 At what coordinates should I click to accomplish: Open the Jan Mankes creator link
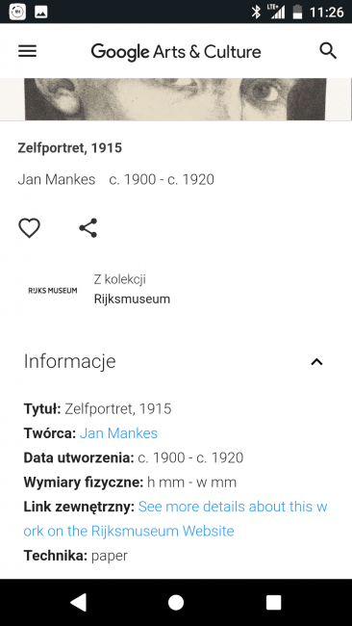click(118, 433)
